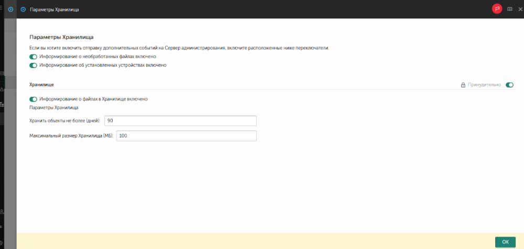Click Параметры Хранилища subheading above the fields
Viewport: 524px width, 249px height.
click(54, 108)
